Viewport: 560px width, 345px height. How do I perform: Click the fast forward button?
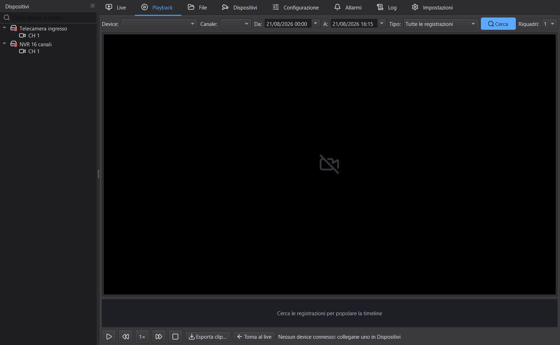click(x=159, y=337)
